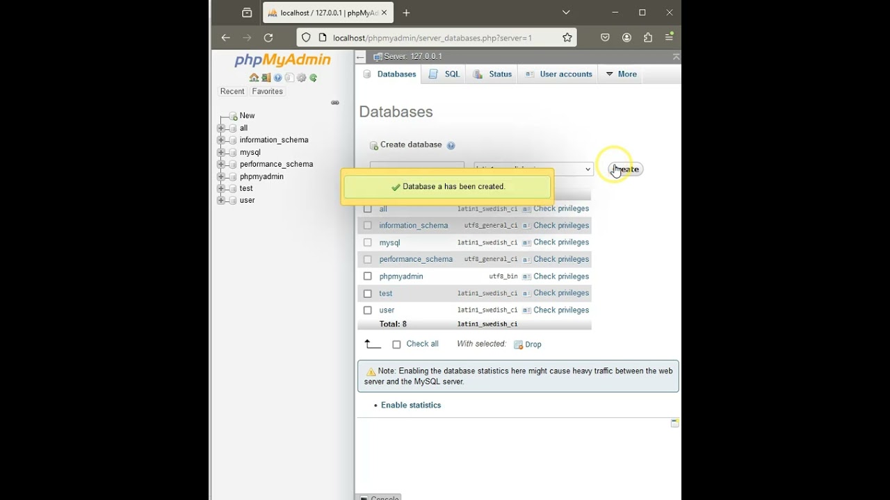Viewport: 890px width, 500px height.
Task: Collapse the navigation panel with left arrow
Action: (x=360, y=57)
